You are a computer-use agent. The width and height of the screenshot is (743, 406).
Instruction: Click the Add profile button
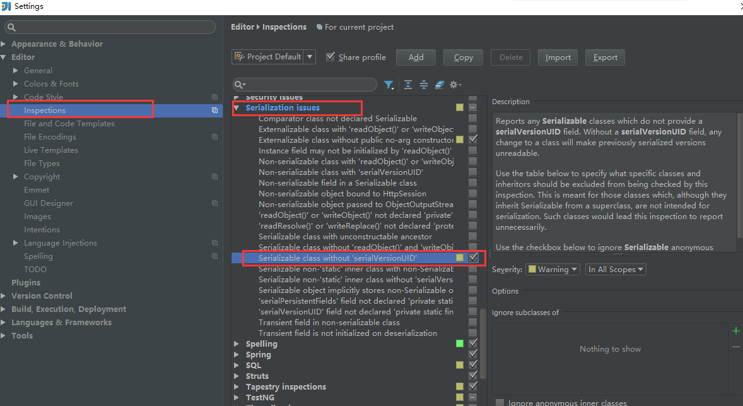416,57
